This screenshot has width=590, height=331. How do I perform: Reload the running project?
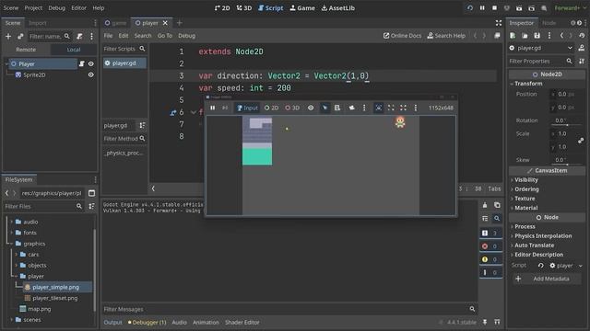[x=470, y=8]
